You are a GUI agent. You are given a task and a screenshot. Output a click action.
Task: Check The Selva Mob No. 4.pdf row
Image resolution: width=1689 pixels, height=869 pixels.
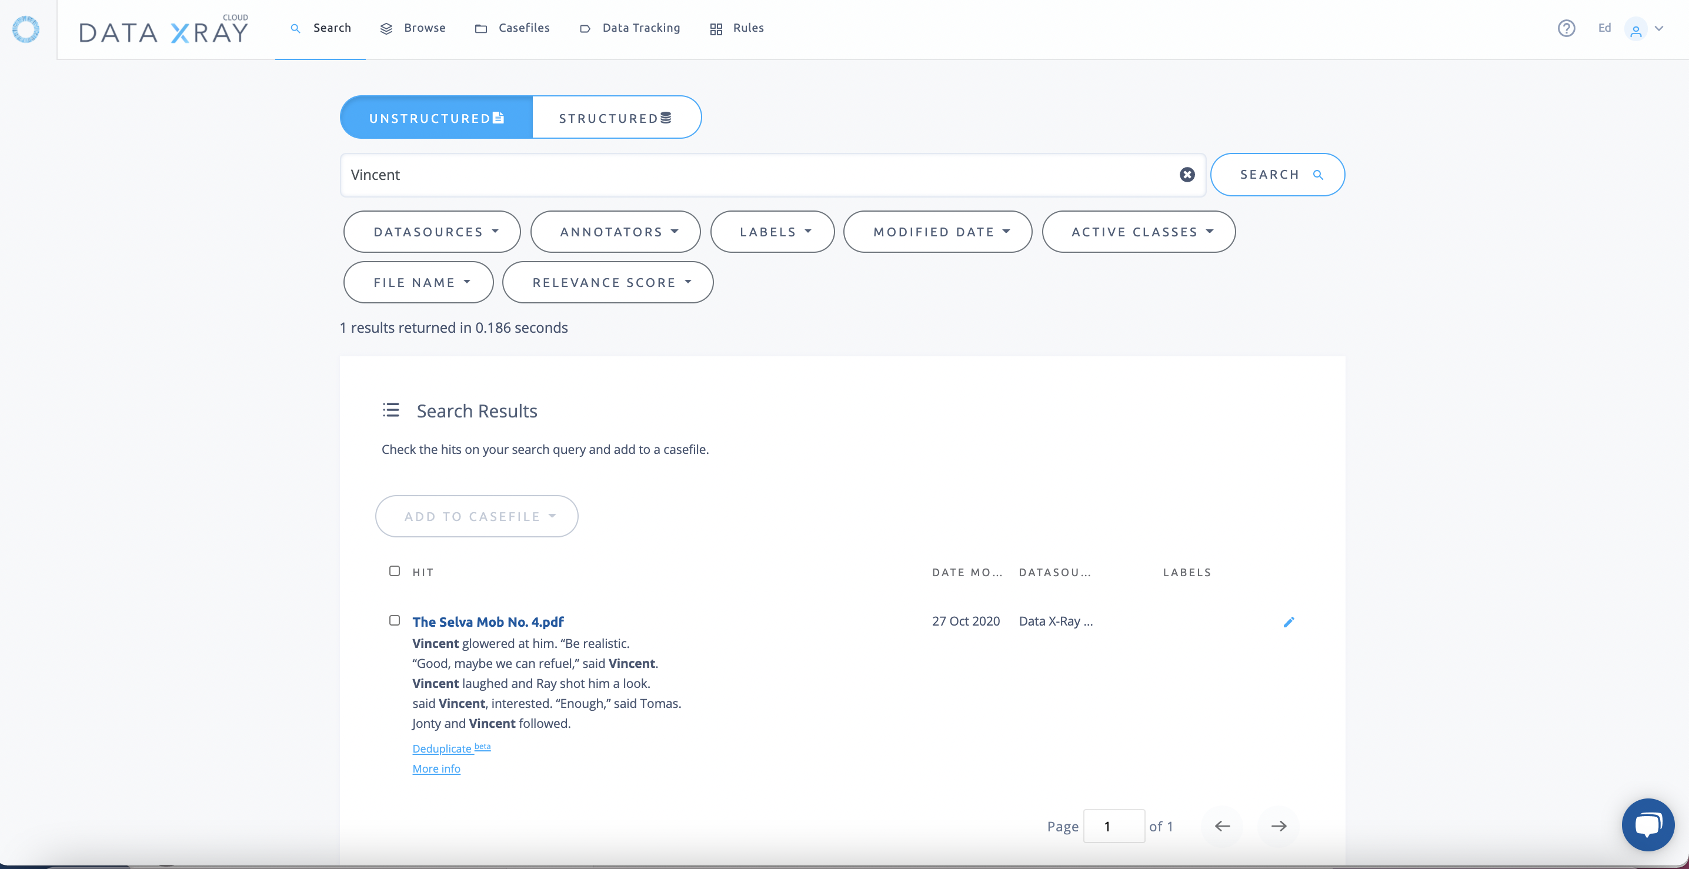point(394,620)
